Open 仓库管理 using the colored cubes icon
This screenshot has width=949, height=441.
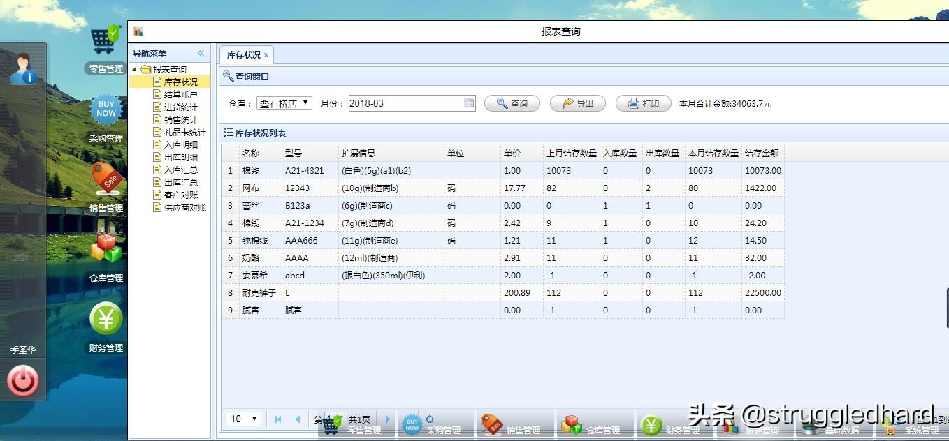pyautogui.click(x=104, y=250)
